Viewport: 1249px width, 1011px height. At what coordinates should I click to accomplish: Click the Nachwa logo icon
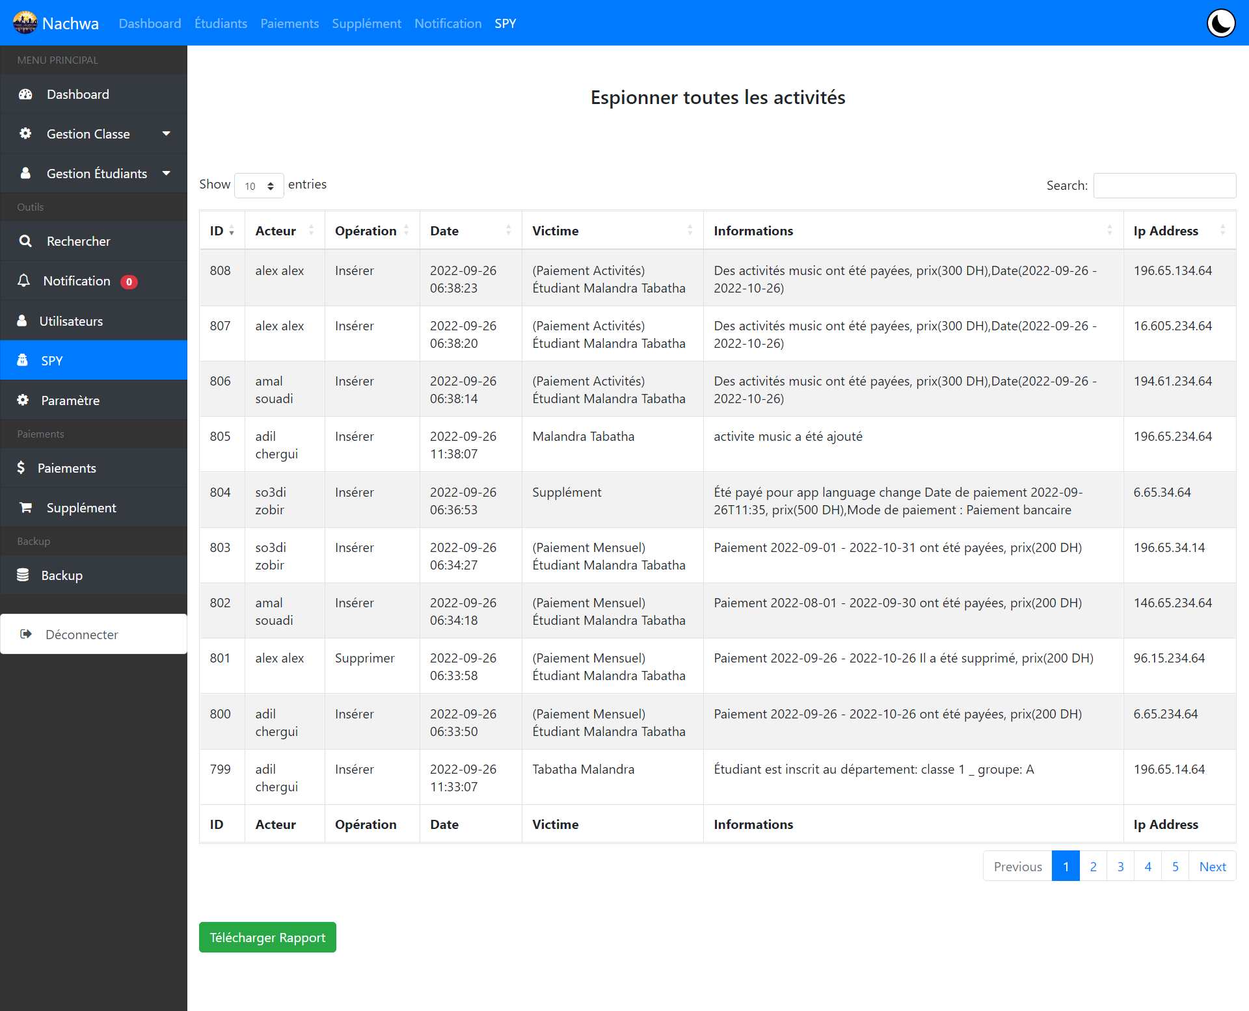pyautogui.click(x=25, y=23)
